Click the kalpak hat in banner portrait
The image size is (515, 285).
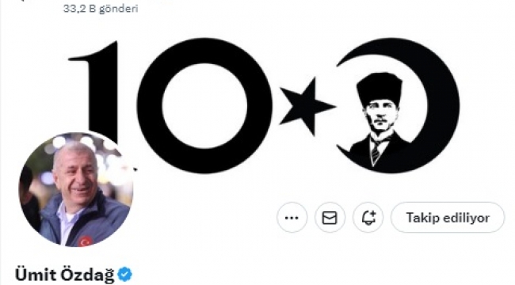(380, 89)
